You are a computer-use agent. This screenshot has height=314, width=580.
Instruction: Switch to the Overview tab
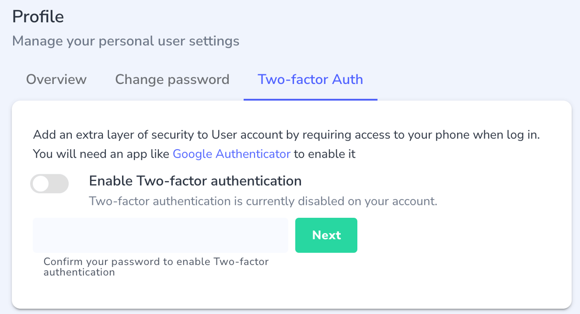point(56,79)
